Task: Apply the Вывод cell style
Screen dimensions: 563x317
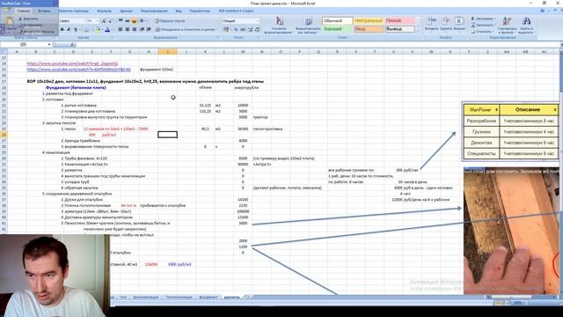Action: [x=399, y=29]
